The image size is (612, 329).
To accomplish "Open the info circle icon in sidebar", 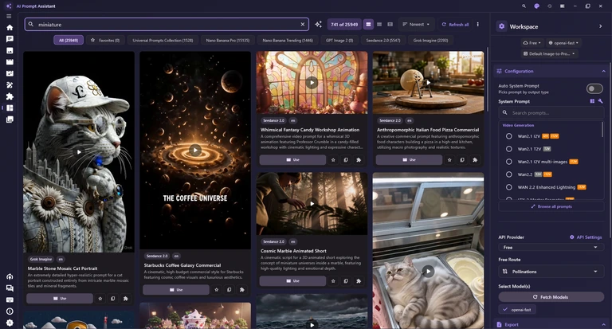I will [x=10, y=311].
